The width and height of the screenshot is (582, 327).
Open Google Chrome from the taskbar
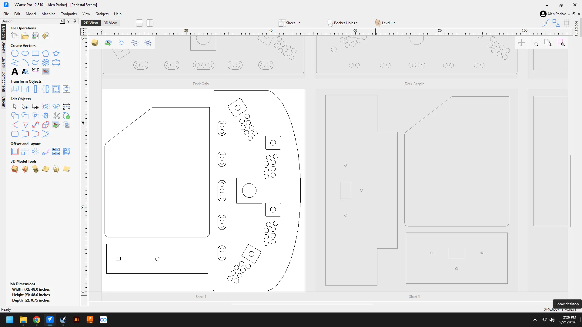coord(37,320)
